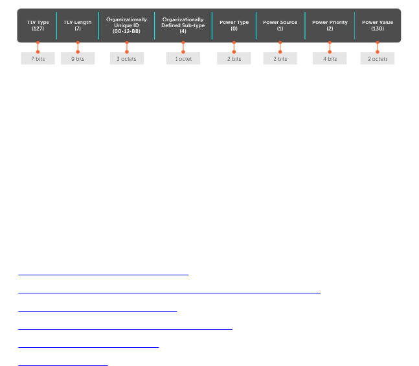Click the '2 bits' label under Power Type
This screenshot has height=366, width=419.
click(x=234, y=58)
